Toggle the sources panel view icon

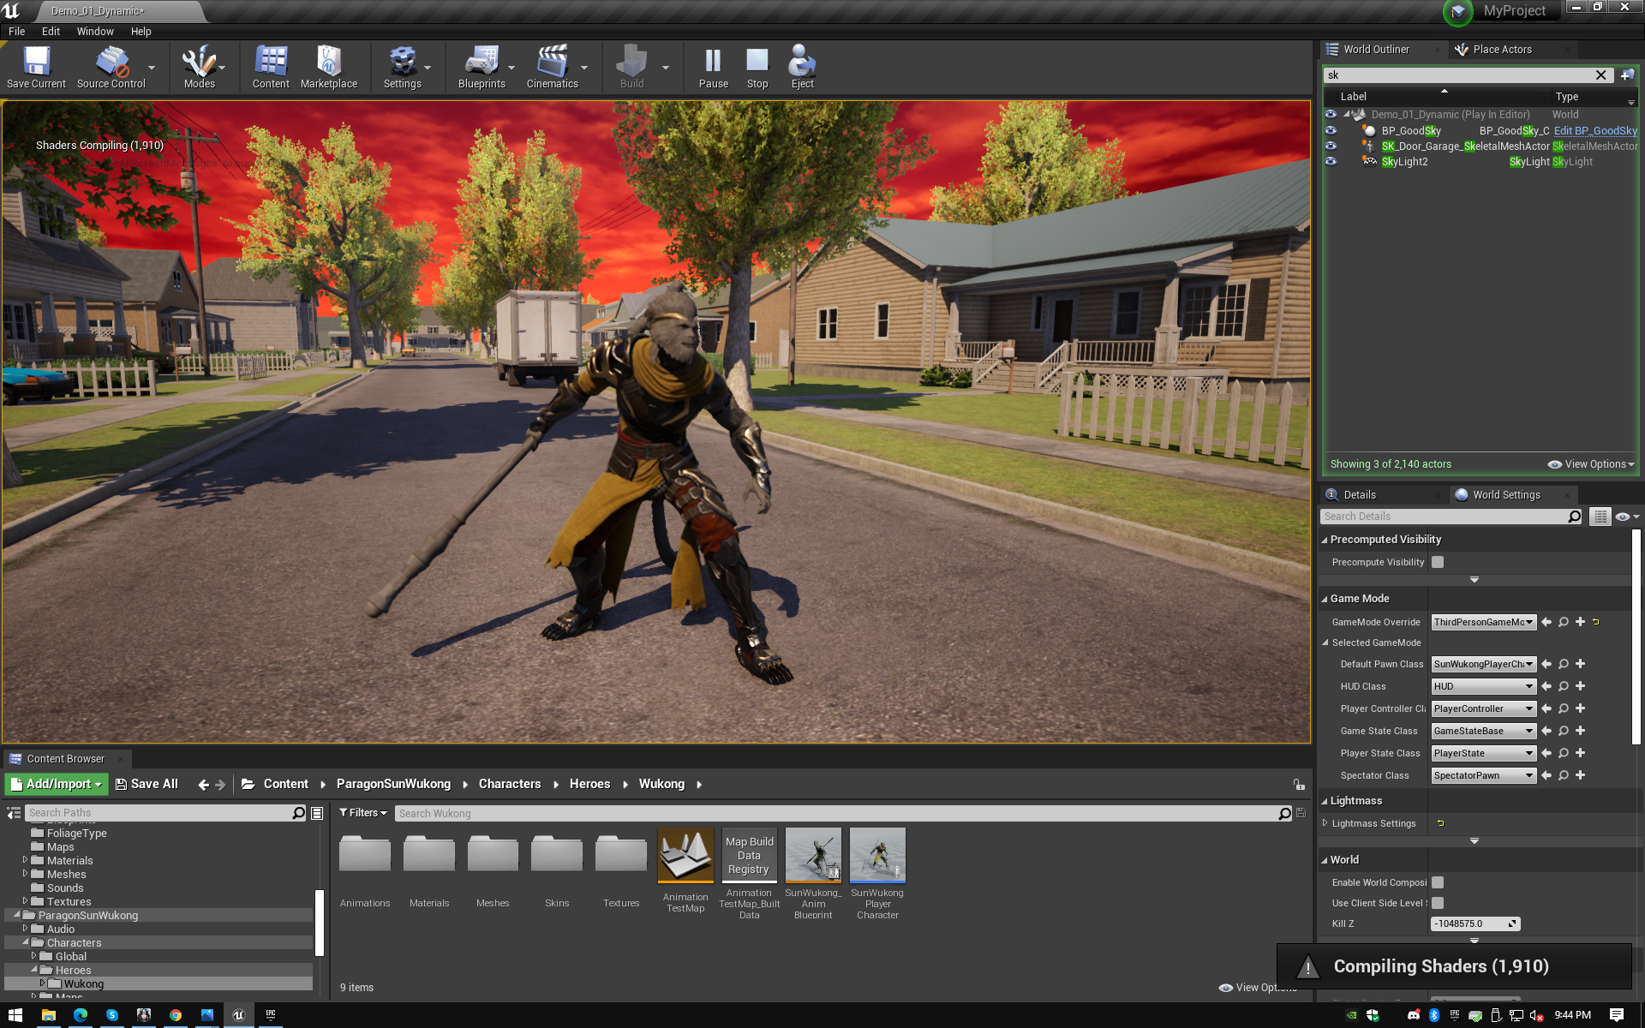(14, 813)
